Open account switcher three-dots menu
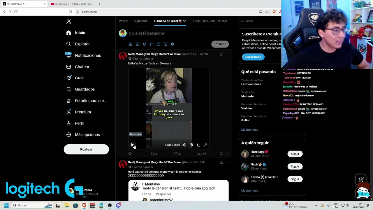This screenshot has width=373, height=210. [x=110, y=192]
